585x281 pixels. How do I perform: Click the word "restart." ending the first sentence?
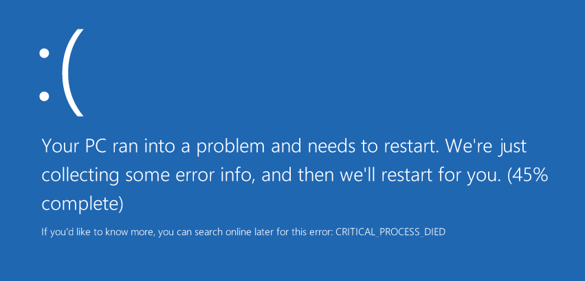pos(412,146)
